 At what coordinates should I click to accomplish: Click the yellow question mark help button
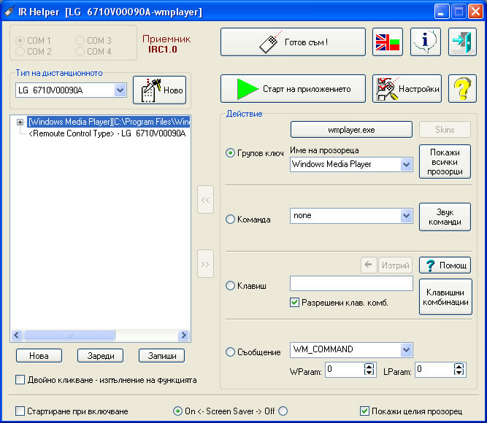point(462,88)
